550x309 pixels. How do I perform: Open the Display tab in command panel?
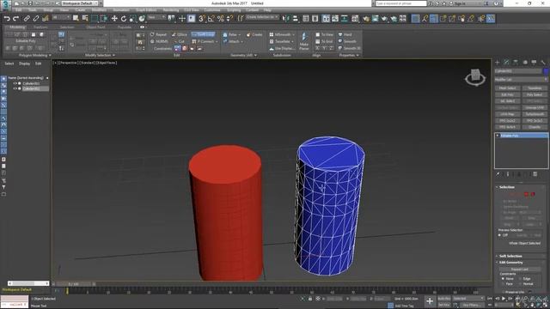(534, 63)
